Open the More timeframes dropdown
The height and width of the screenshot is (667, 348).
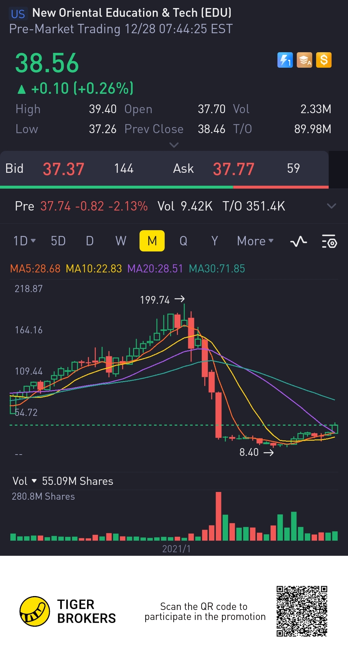tap(255, 241)
